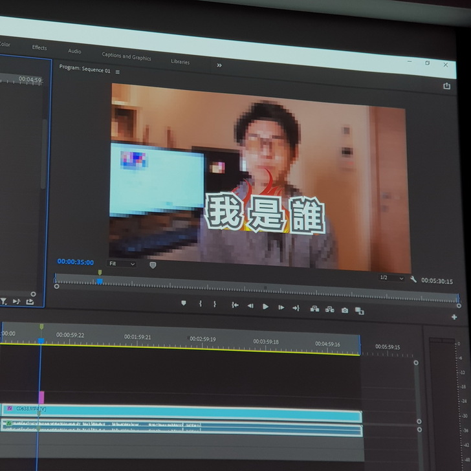Switch to the Captions and Graphics workspace
Screen dimensions: 471x471
click(x=126, y=56)
